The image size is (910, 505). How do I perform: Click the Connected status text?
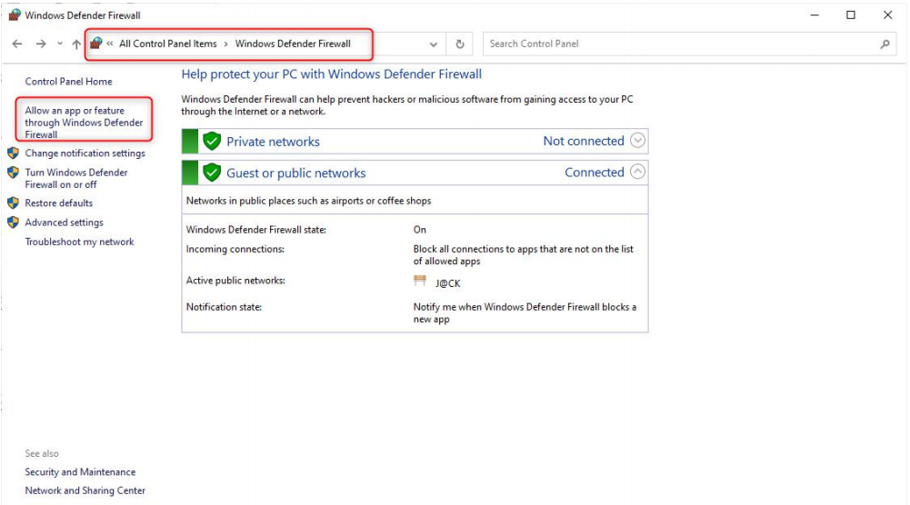[595, 173]
